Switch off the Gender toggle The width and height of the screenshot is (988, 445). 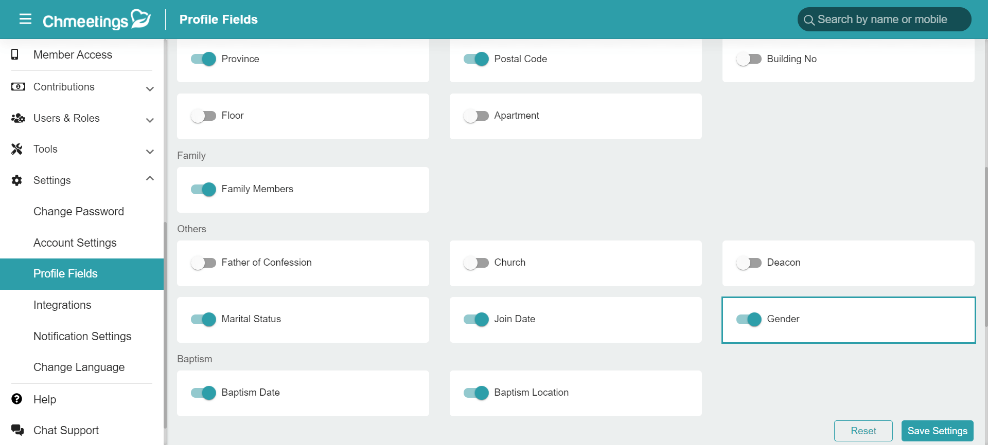point(749,319)
